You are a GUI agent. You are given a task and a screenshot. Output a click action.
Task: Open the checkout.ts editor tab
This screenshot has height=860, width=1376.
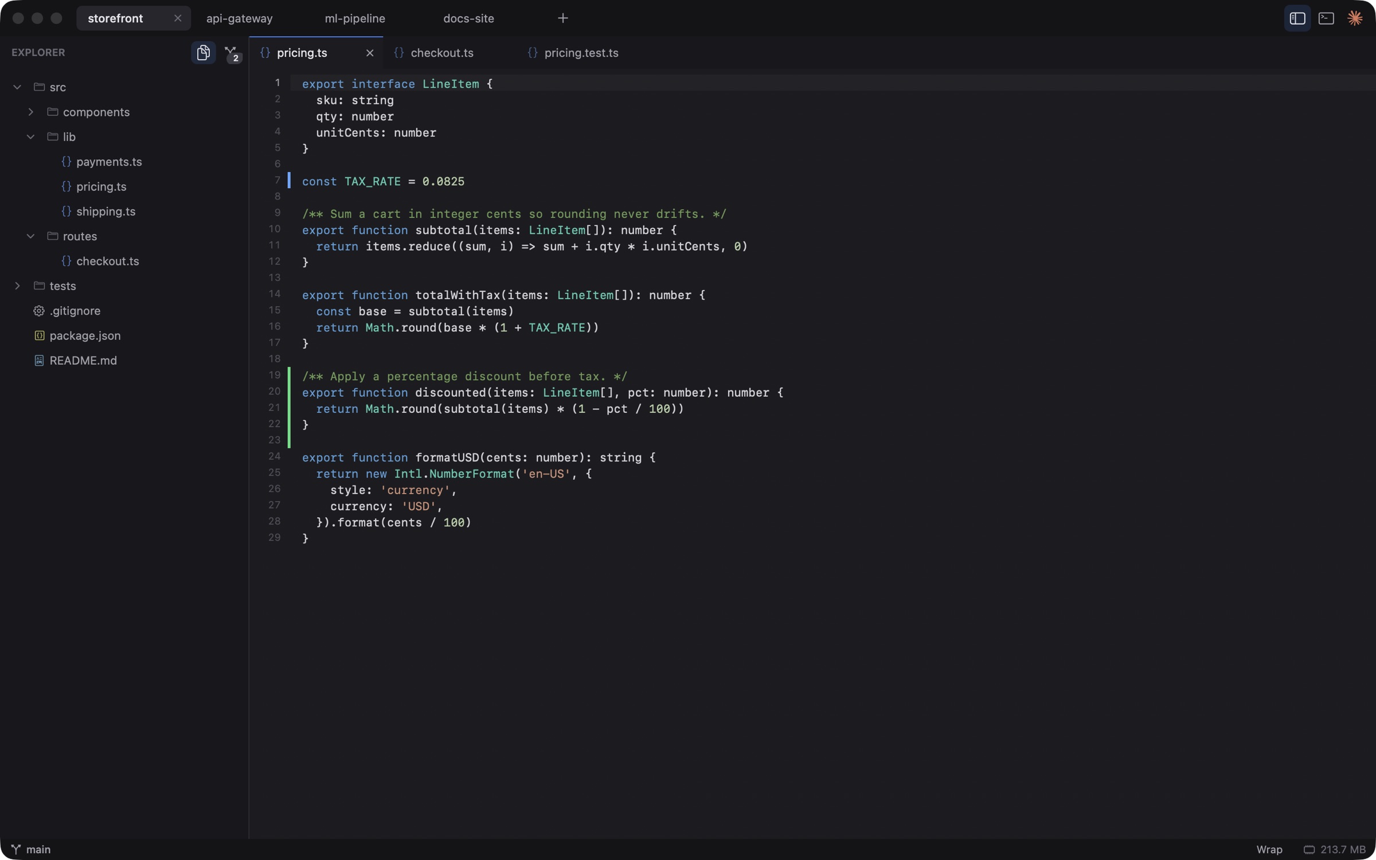click(x=442, y=53)
